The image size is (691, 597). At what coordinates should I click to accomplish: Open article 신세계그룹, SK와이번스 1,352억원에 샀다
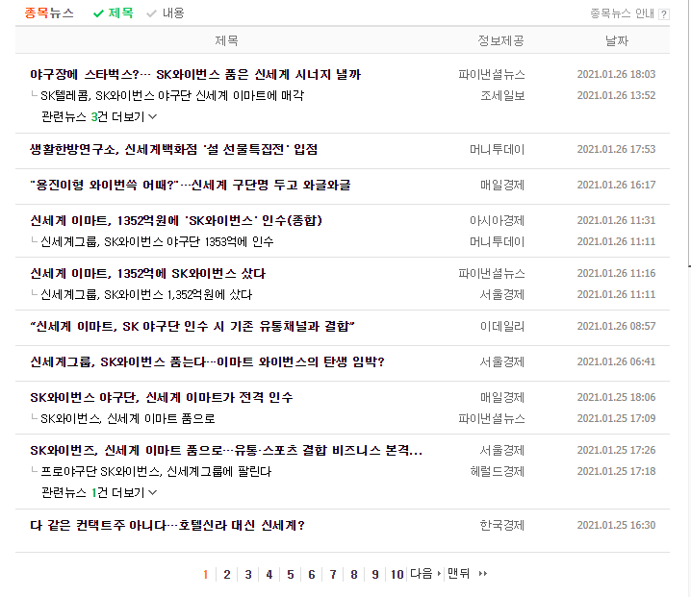[x=146, y=294]
